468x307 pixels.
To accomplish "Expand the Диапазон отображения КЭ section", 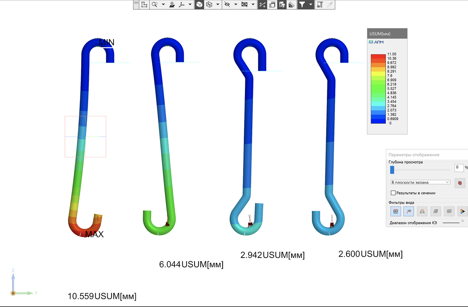I will 463,221.
